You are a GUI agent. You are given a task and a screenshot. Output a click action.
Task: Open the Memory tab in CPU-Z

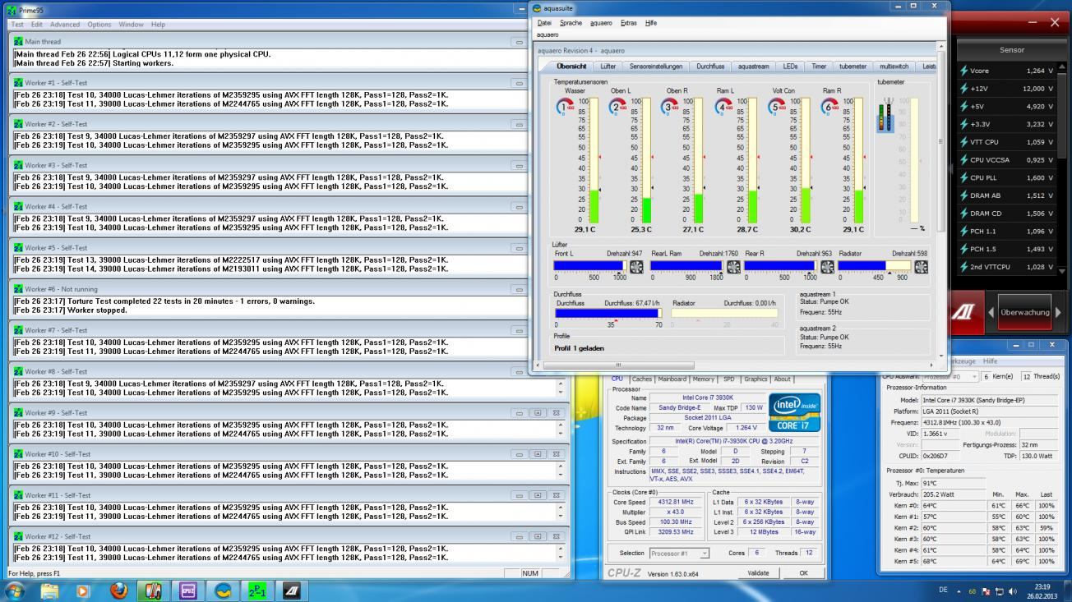point(703,379)
